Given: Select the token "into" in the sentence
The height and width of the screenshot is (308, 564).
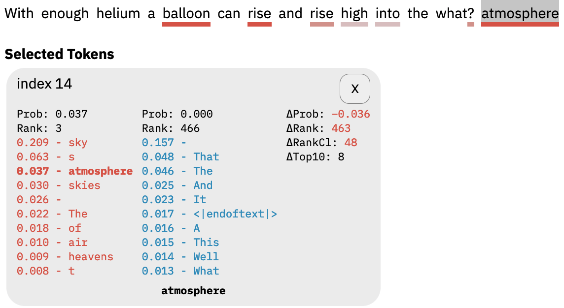Looking at the screenshot, I should (x=388, y=13).
